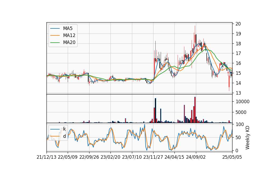The height and width of the screenshot is (185, 258).
Task: Click the 23/11/27 date tick label
Action: [x=153, y=157]
